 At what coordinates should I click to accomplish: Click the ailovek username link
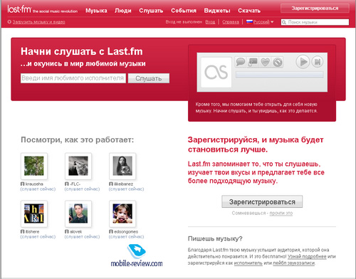tap(75, 231)
